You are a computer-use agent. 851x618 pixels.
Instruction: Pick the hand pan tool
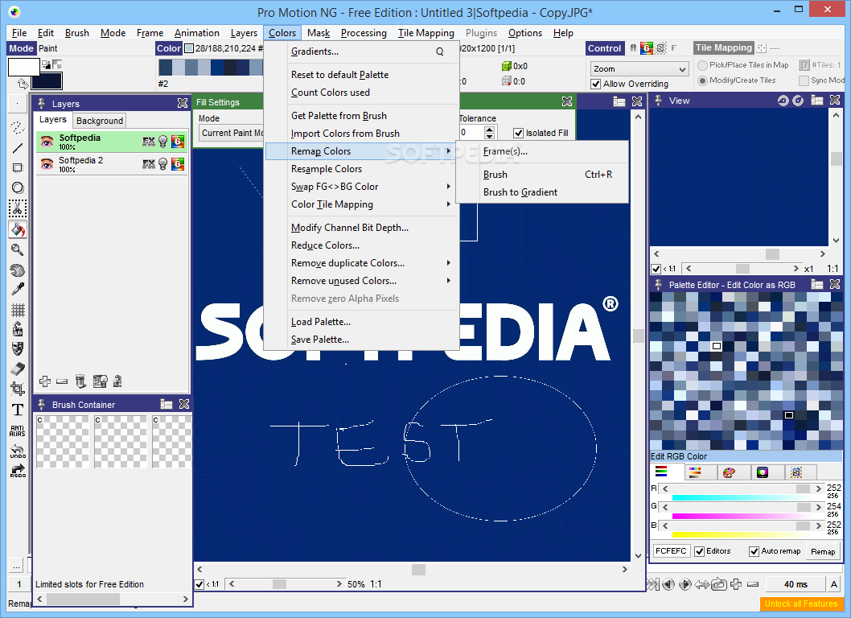pos(18,270)
